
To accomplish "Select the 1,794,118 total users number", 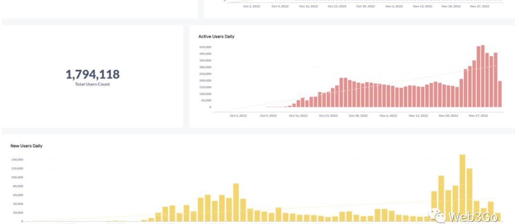I will click(93, 74).
